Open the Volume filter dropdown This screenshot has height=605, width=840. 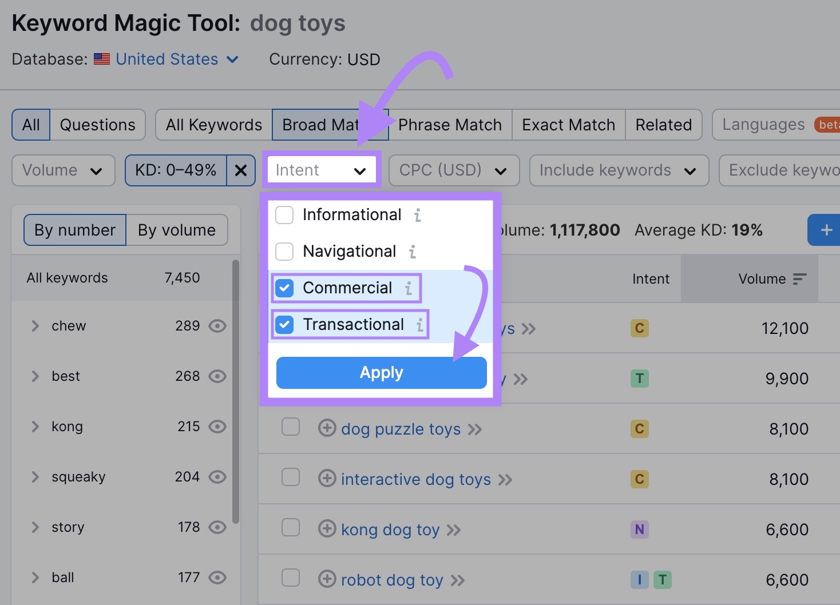[x=63, y=170]
